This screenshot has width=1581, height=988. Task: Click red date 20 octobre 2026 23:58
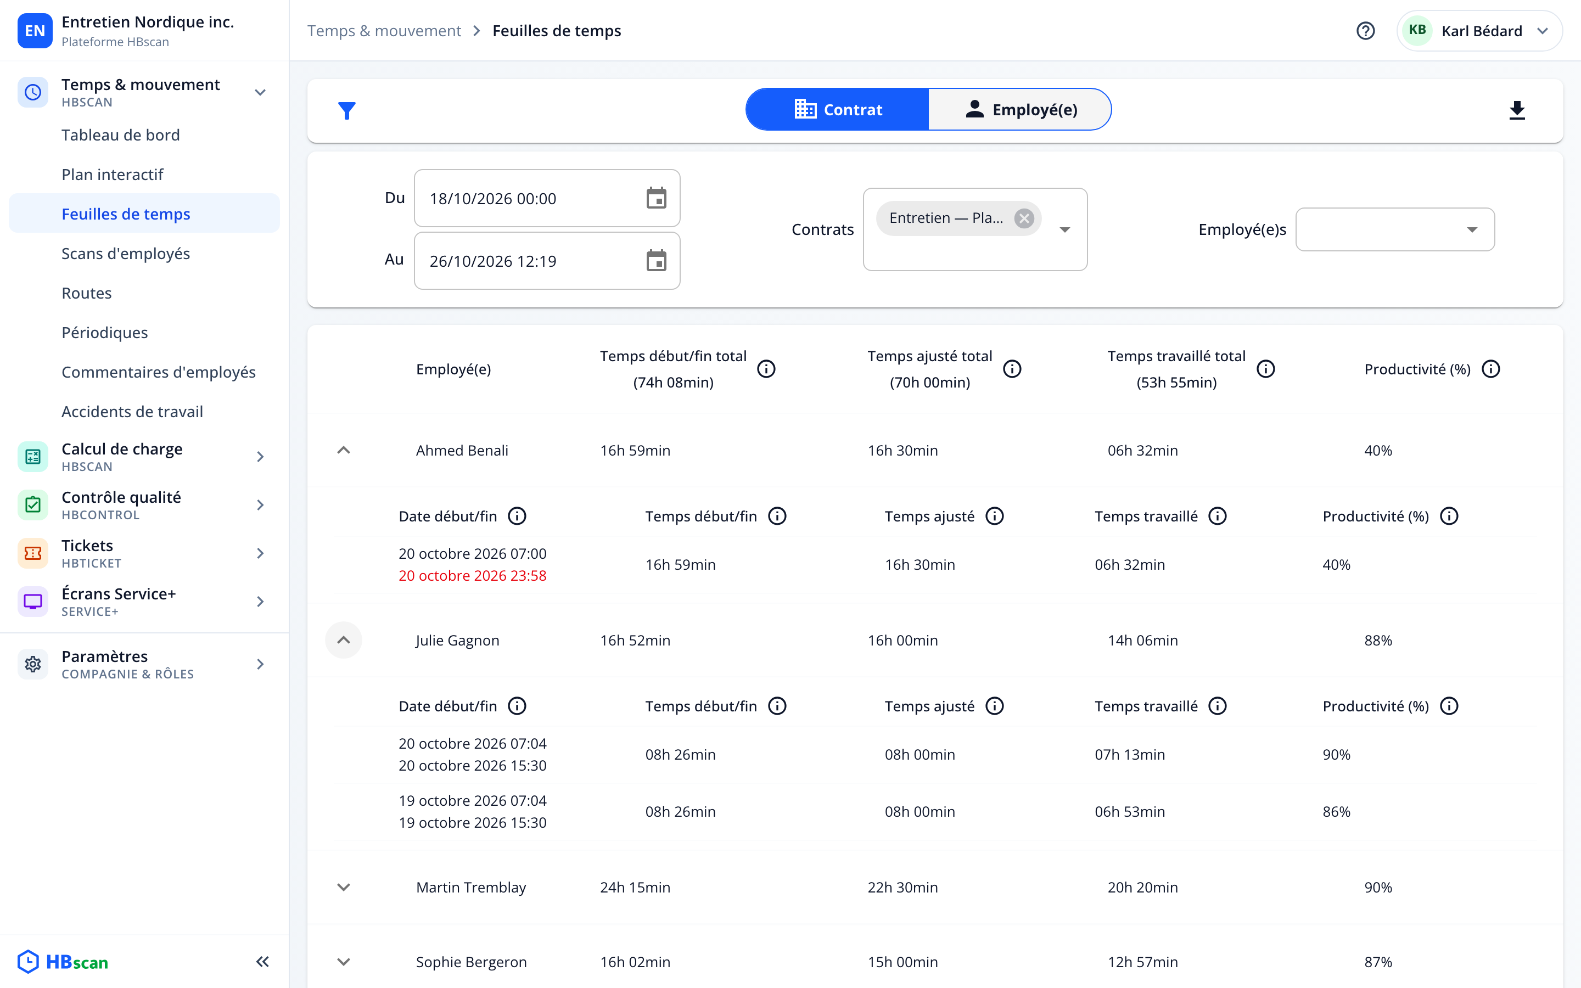click(472, 576)
